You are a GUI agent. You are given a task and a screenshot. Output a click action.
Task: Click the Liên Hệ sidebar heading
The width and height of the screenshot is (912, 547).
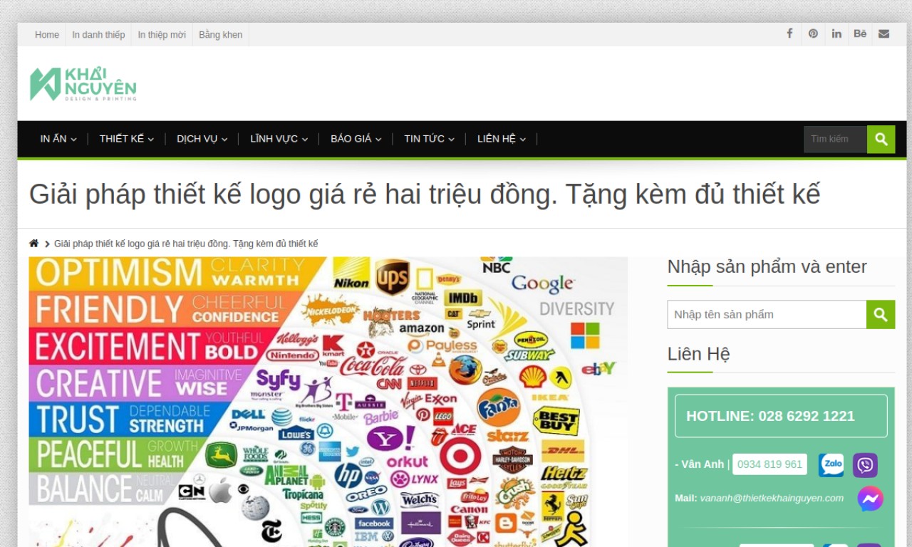tap(698, 354)
